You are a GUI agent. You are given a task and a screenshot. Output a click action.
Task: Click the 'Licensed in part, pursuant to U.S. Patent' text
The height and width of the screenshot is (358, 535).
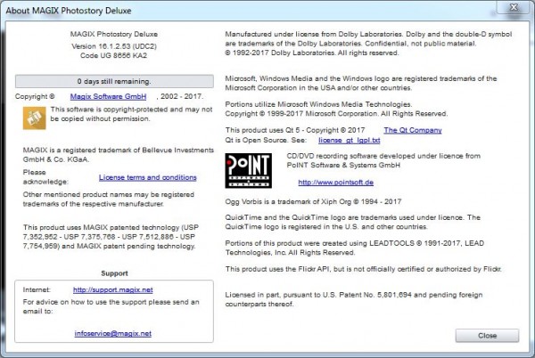coord(354,299)
